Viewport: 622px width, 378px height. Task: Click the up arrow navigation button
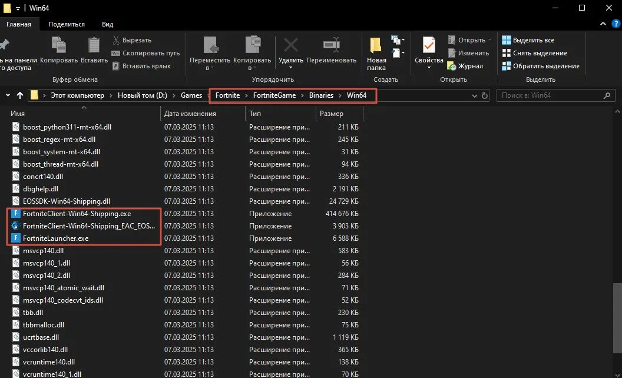[x=20, y=95]
